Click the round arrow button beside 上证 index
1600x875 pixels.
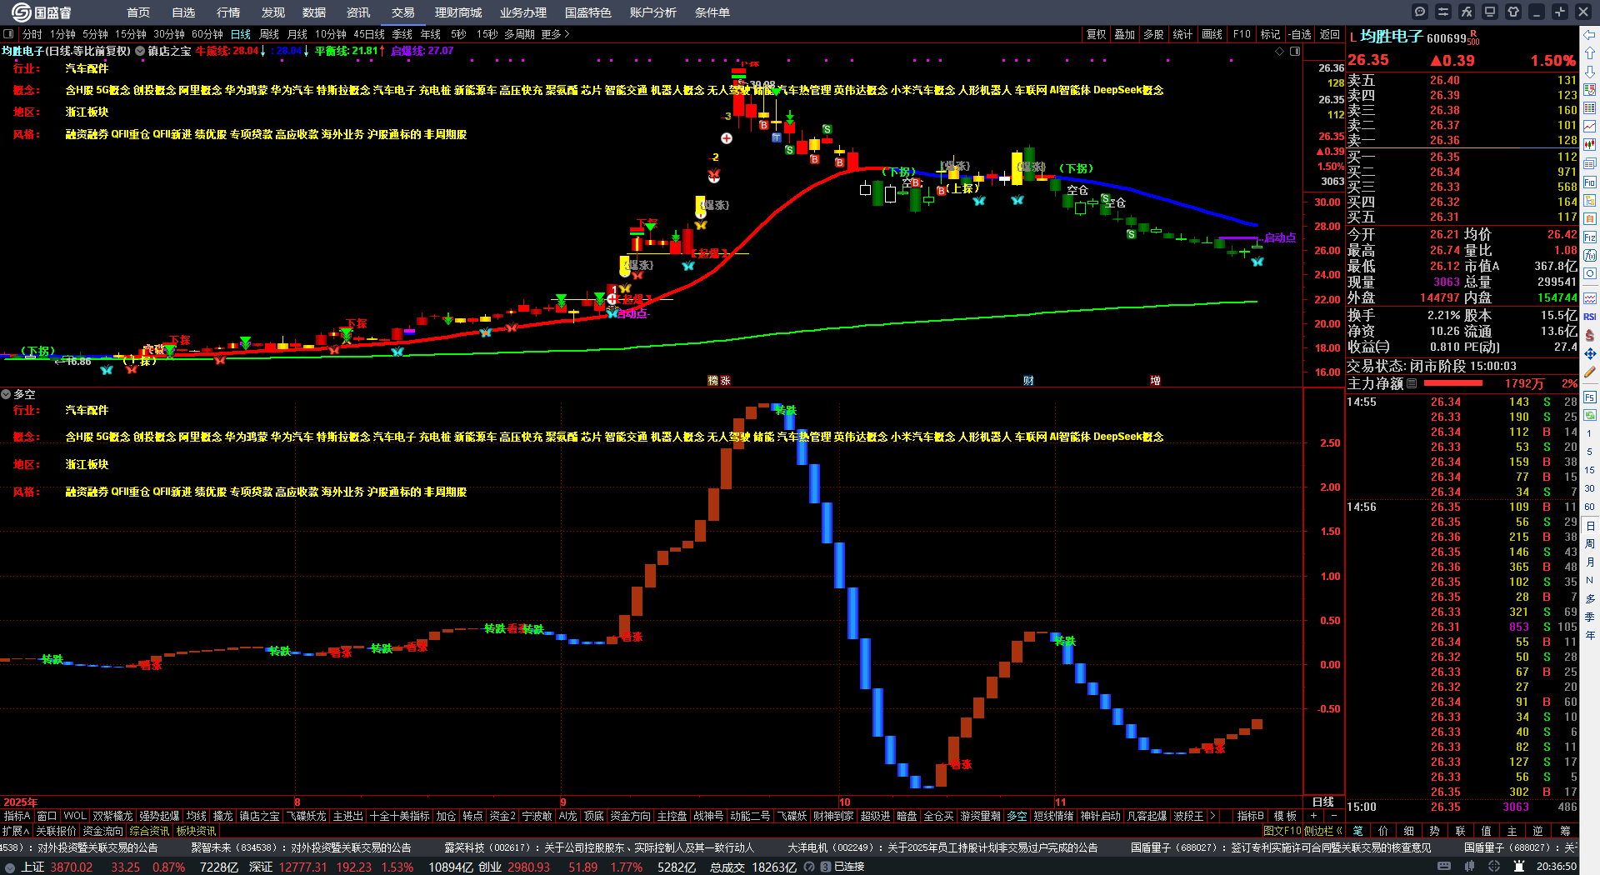pos(10,867)
